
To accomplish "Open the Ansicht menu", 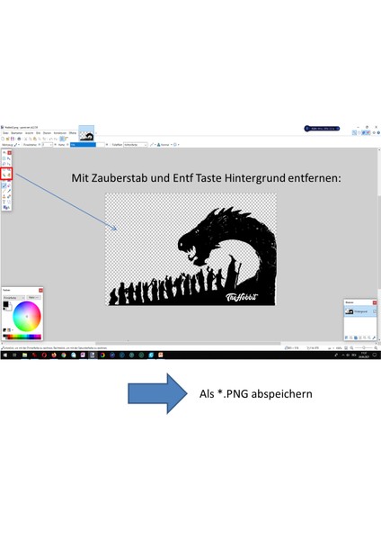I will (x=30, y=133).
